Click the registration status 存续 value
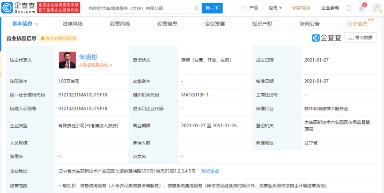This screenshot has height=193, width=384. pos(206,60)
